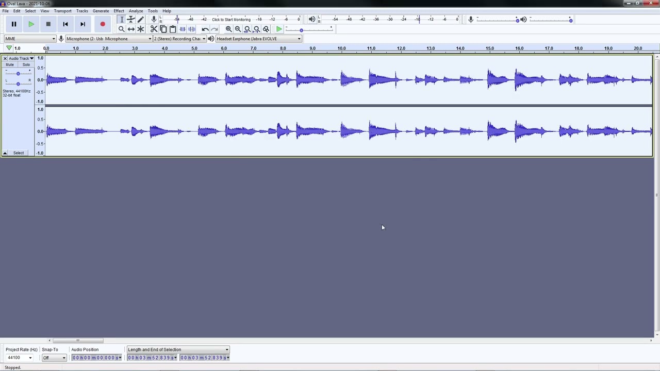
Task: Pause playback with the Pause button
Action: pos(14,24)
